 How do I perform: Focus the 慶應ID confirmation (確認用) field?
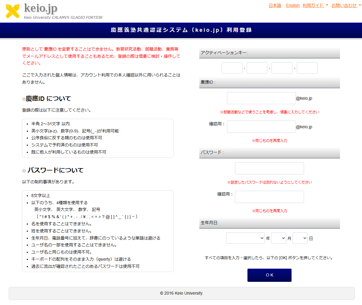[x=261, y=127]
